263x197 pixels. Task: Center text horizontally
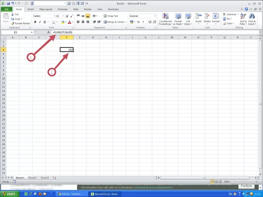[83, 22]
